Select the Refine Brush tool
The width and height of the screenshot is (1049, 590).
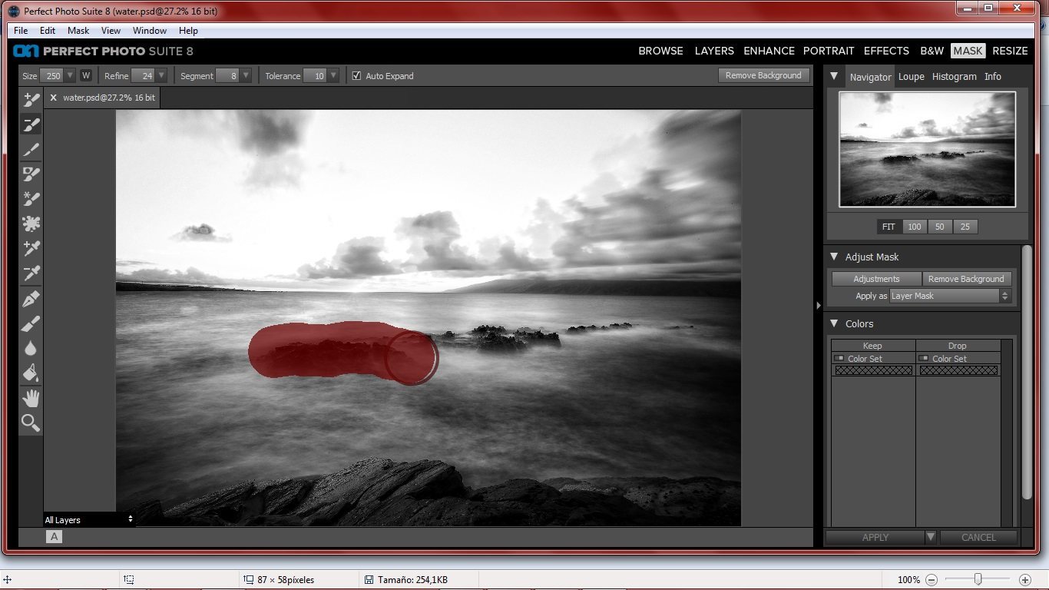(31, 148)
